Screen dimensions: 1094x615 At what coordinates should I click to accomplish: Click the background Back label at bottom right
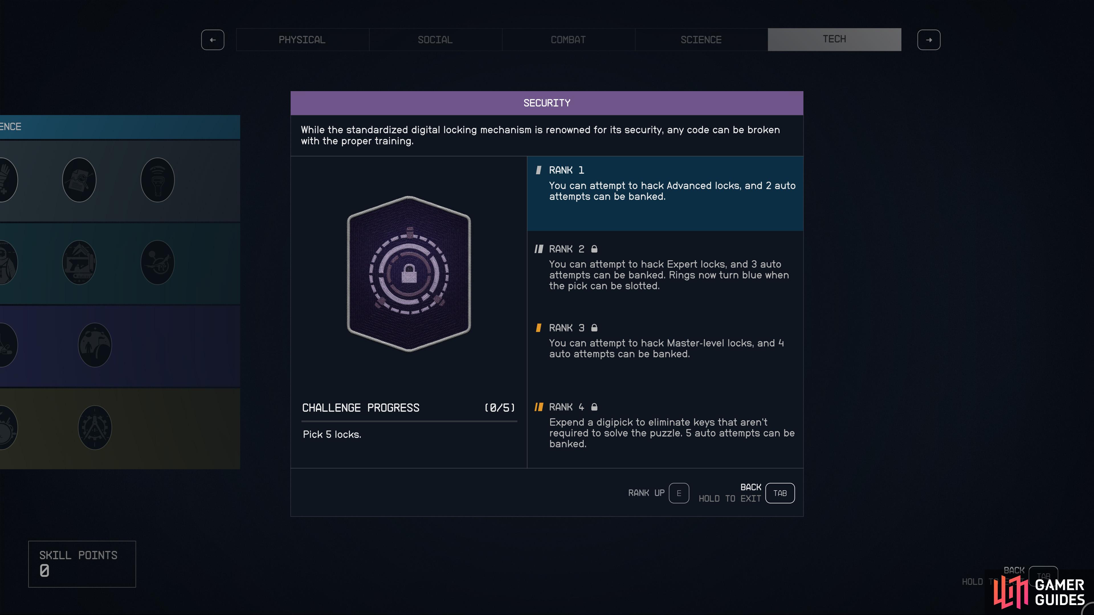1014,570
